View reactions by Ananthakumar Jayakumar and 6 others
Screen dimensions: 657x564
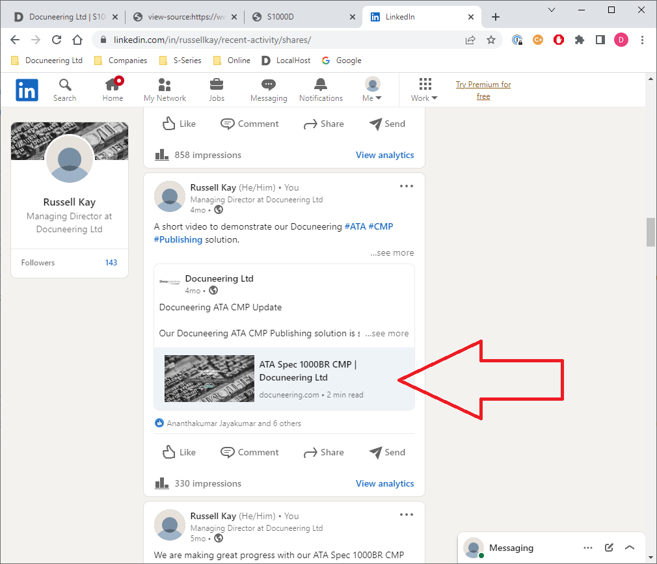(x=234, y=423)
